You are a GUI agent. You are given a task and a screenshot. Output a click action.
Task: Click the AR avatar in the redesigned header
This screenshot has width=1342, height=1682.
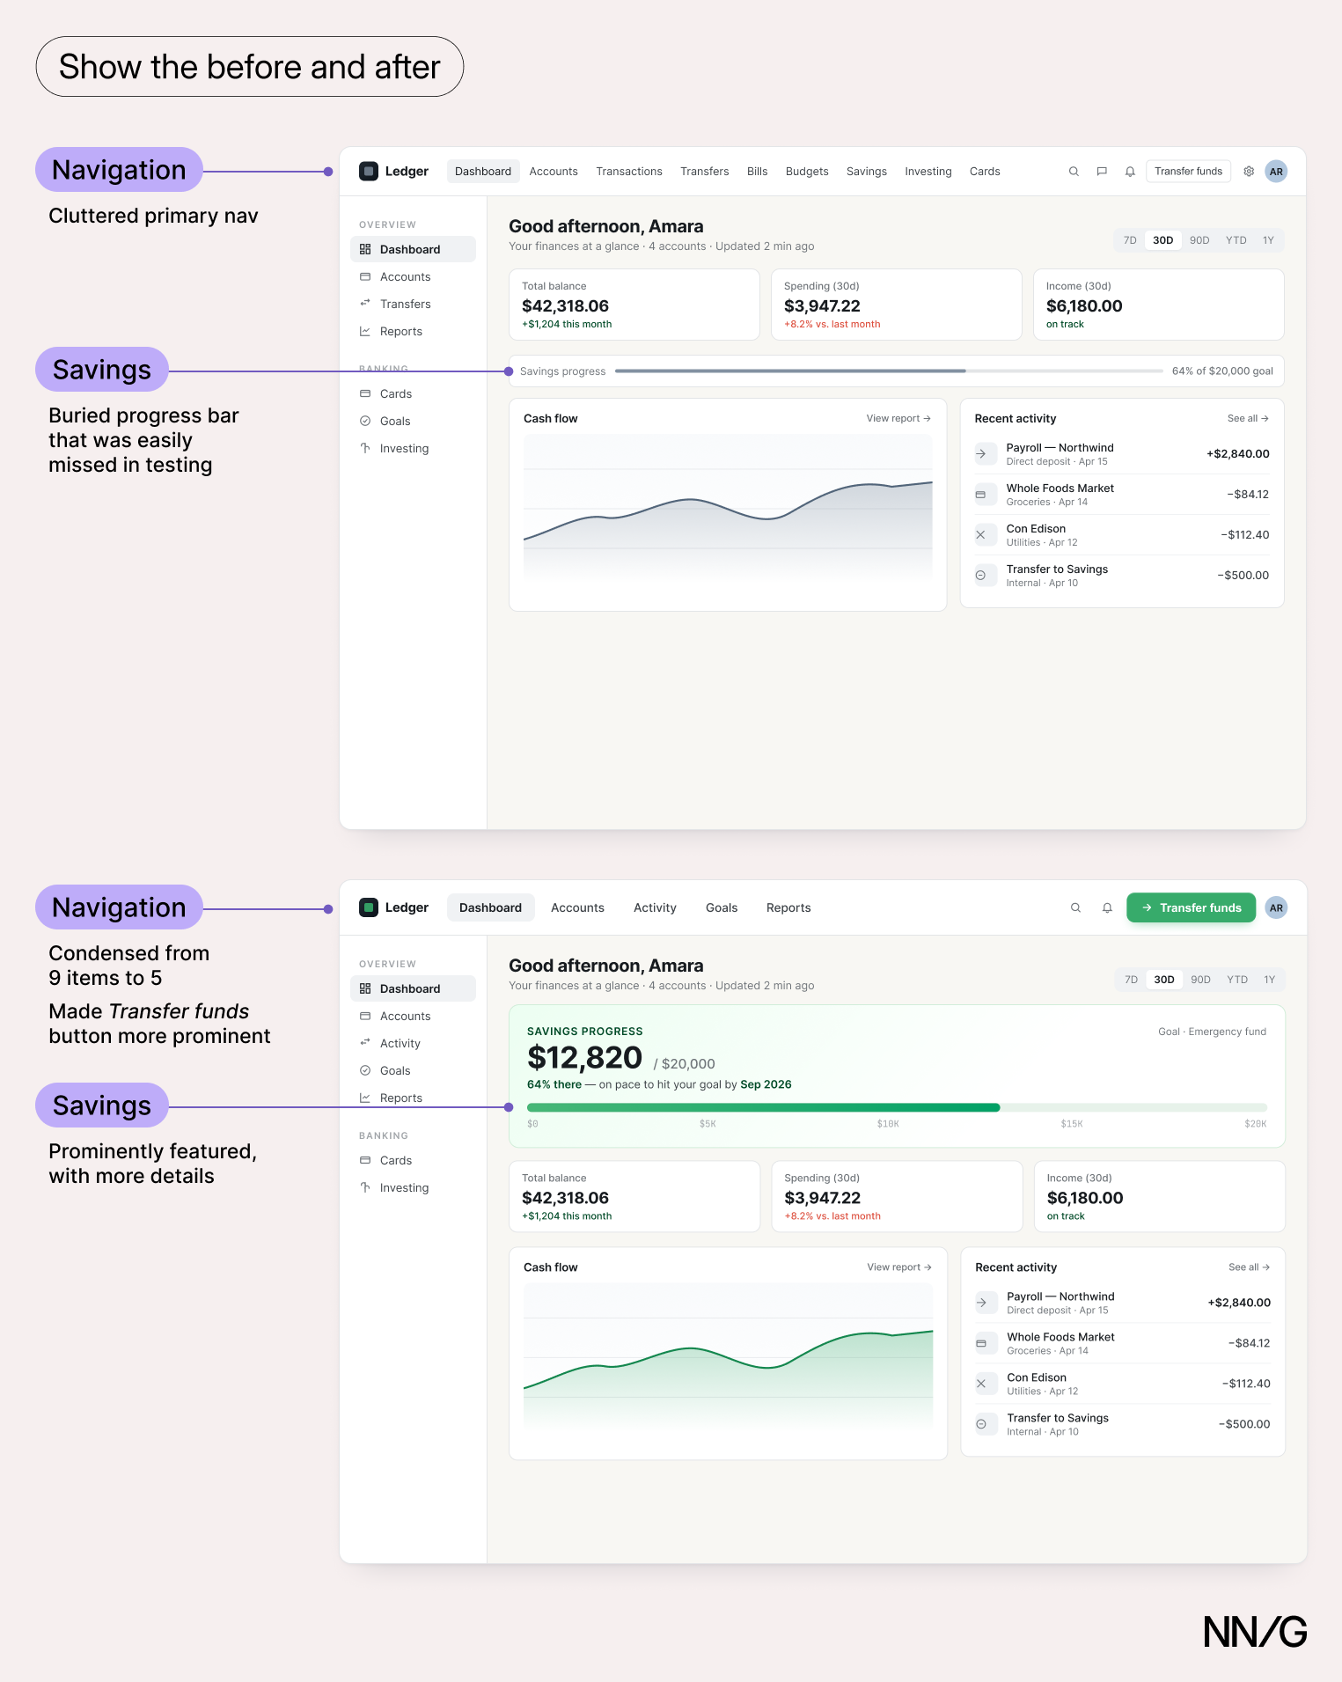[1276, 907]
